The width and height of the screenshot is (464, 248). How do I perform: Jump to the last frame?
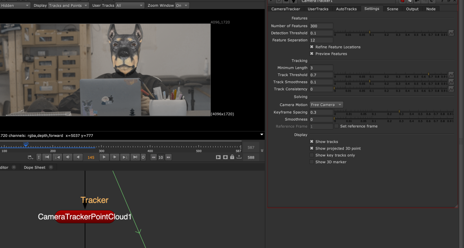(x=135, y=157)
